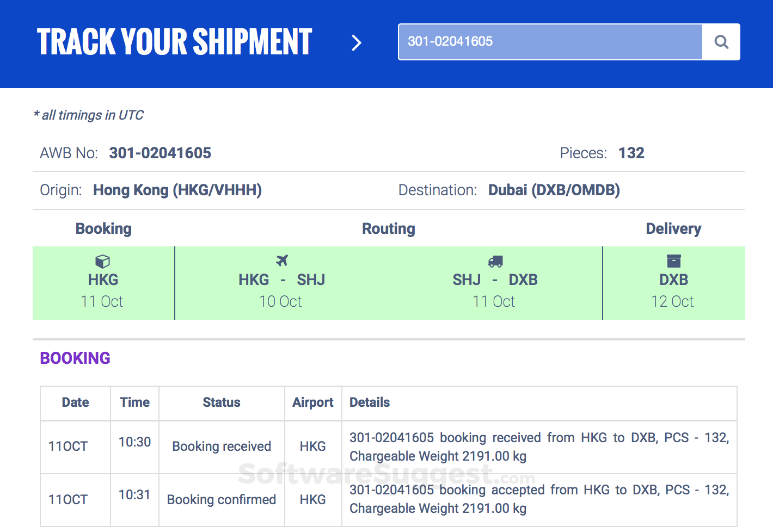Click the HKG - SHJ 10 Oct leg
This screenshot has height=527, width=773.
coord(281,290)
